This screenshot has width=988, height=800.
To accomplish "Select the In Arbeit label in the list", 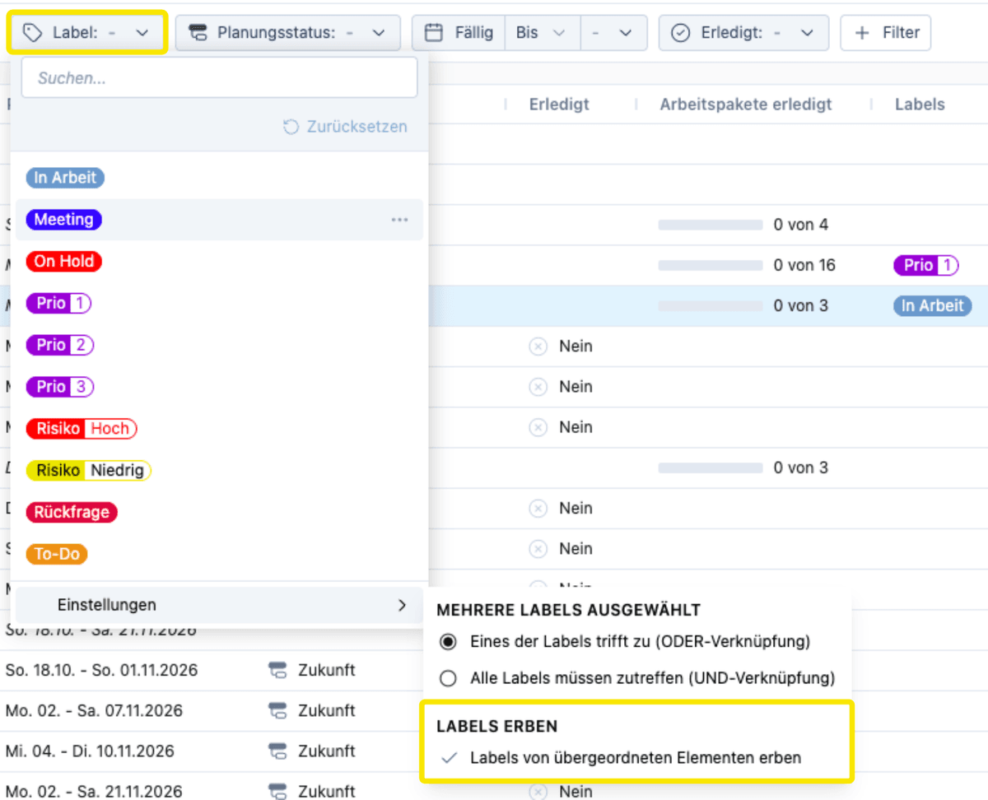I will [65, 178].
